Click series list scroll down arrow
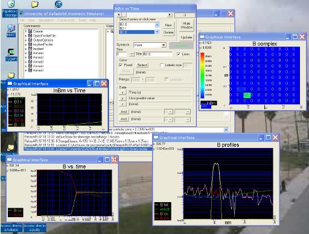 coord(158,32)
